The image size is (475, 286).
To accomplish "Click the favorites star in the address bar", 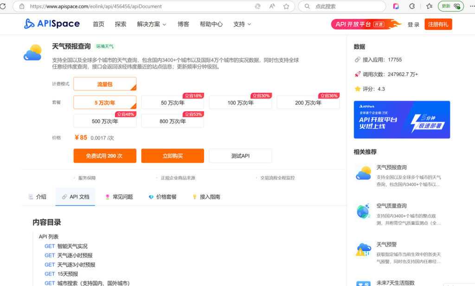I will pos(286,6).
